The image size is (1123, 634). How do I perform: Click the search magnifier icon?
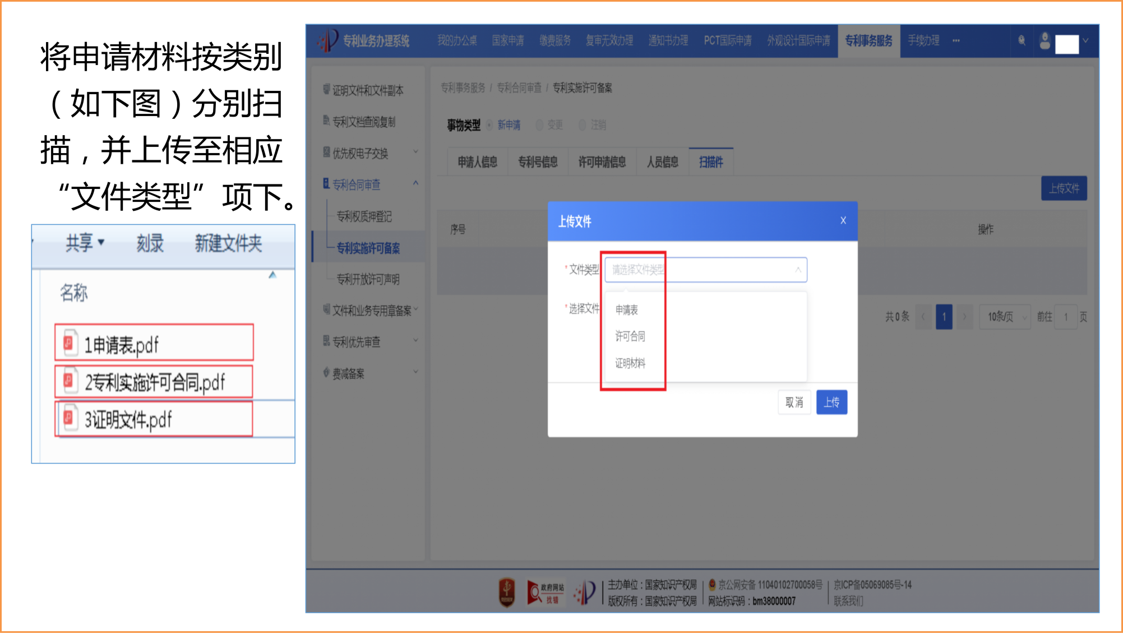point(1022,41)
